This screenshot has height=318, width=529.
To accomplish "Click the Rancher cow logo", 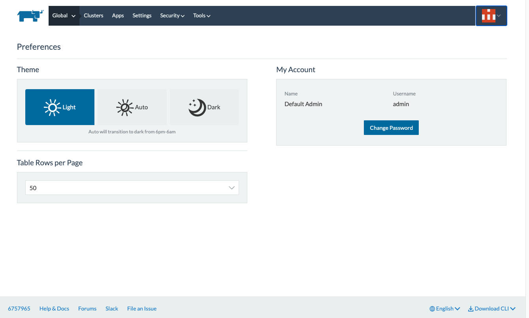I will click(x=30, y=15).
